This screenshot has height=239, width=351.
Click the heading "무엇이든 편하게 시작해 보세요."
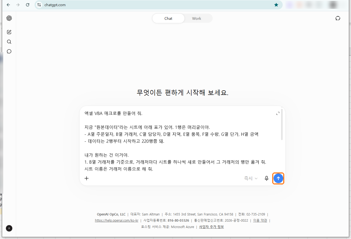click(x=183, y=92)
